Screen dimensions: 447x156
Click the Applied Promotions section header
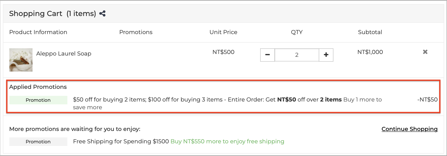click(x=38, y=87)
